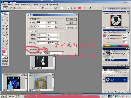Click the warp text icon in options bar
Screen dimensions: 131x98
pos(85,8)
